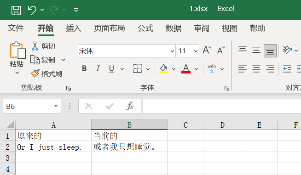
Task: Click the decrease indent icon
Action: (x=287, y=68)
